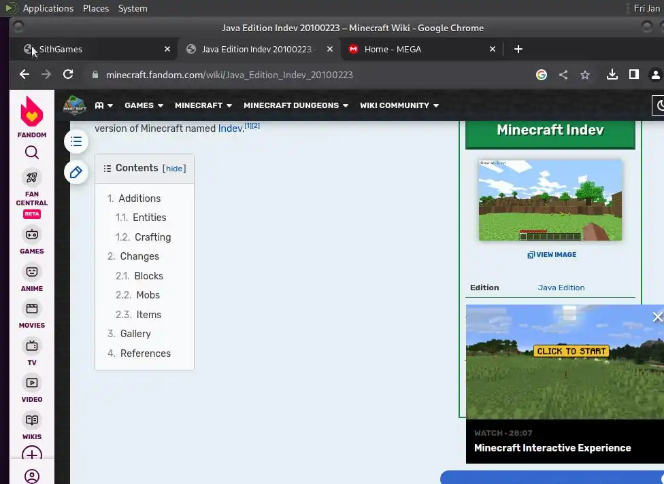Screen dimensions: 664x484
Task: Open the Java Edition link in infobox
Action: point(561,288)
